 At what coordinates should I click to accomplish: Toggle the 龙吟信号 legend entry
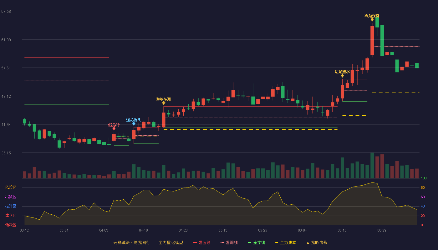tap(316, 242)
